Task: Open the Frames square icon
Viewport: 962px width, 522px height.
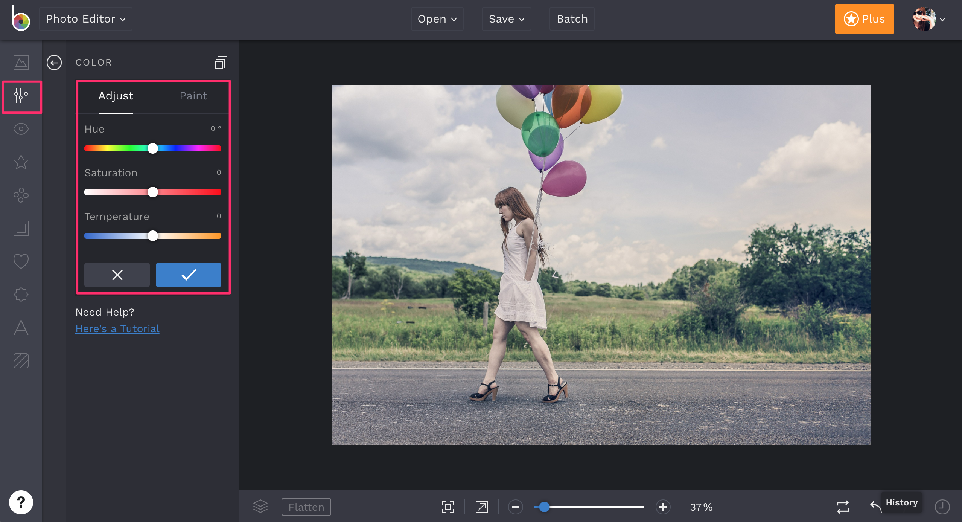Action: 21,228
